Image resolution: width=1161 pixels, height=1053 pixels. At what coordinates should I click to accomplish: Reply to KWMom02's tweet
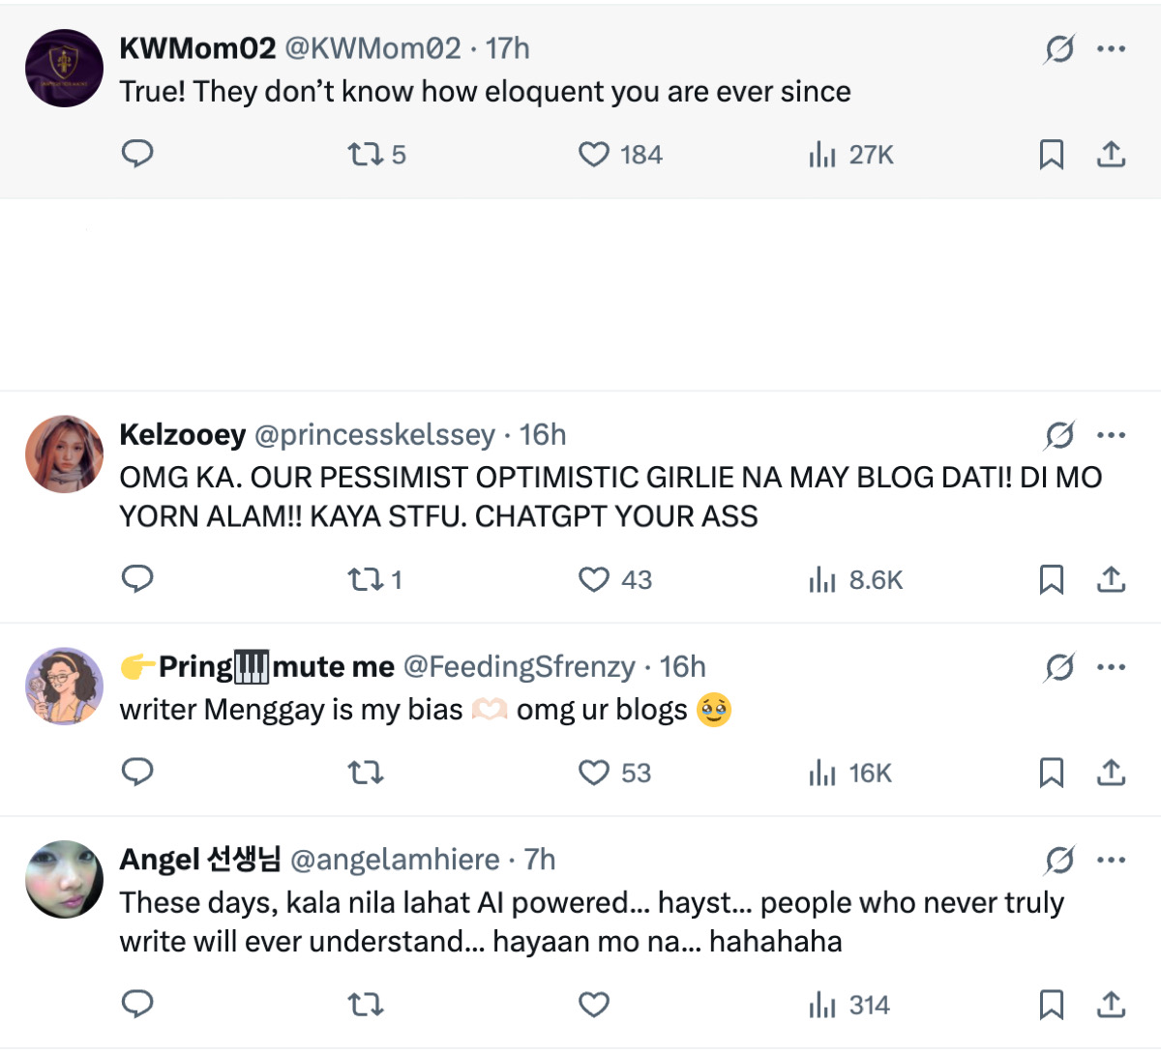tap(137, 154)
